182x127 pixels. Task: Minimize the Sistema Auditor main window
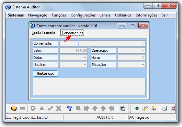(148, 5)
